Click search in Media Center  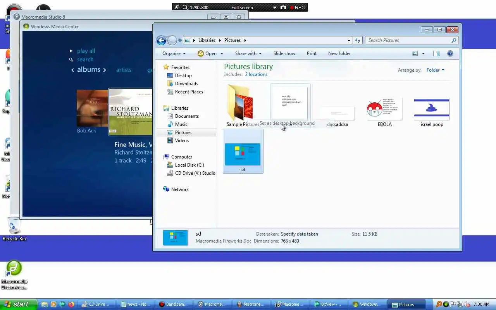tap(85, 60)
